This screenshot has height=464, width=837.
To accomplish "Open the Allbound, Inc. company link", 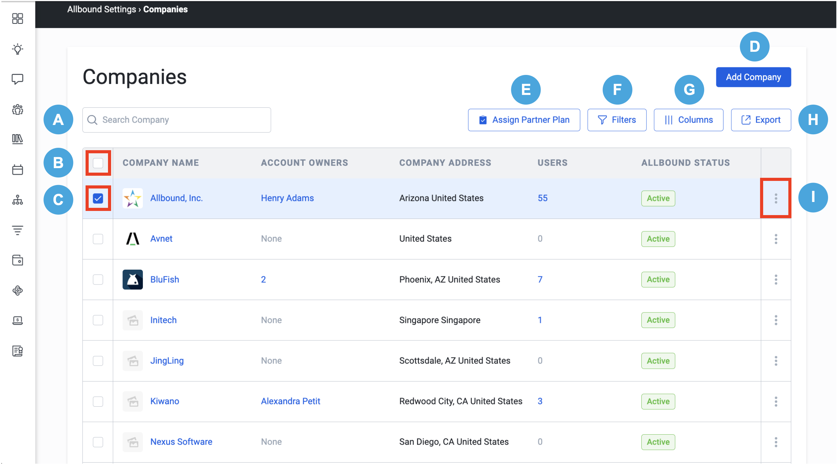I will click(x=176, y=198).
